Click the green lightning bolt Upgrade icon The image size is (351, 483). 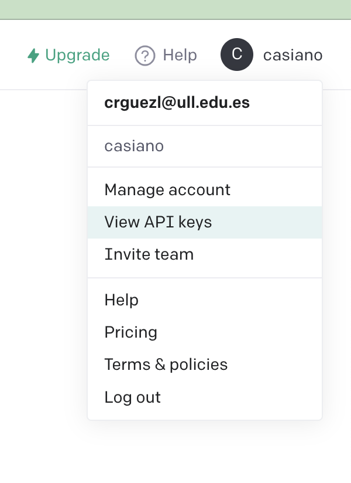[33, 56]
